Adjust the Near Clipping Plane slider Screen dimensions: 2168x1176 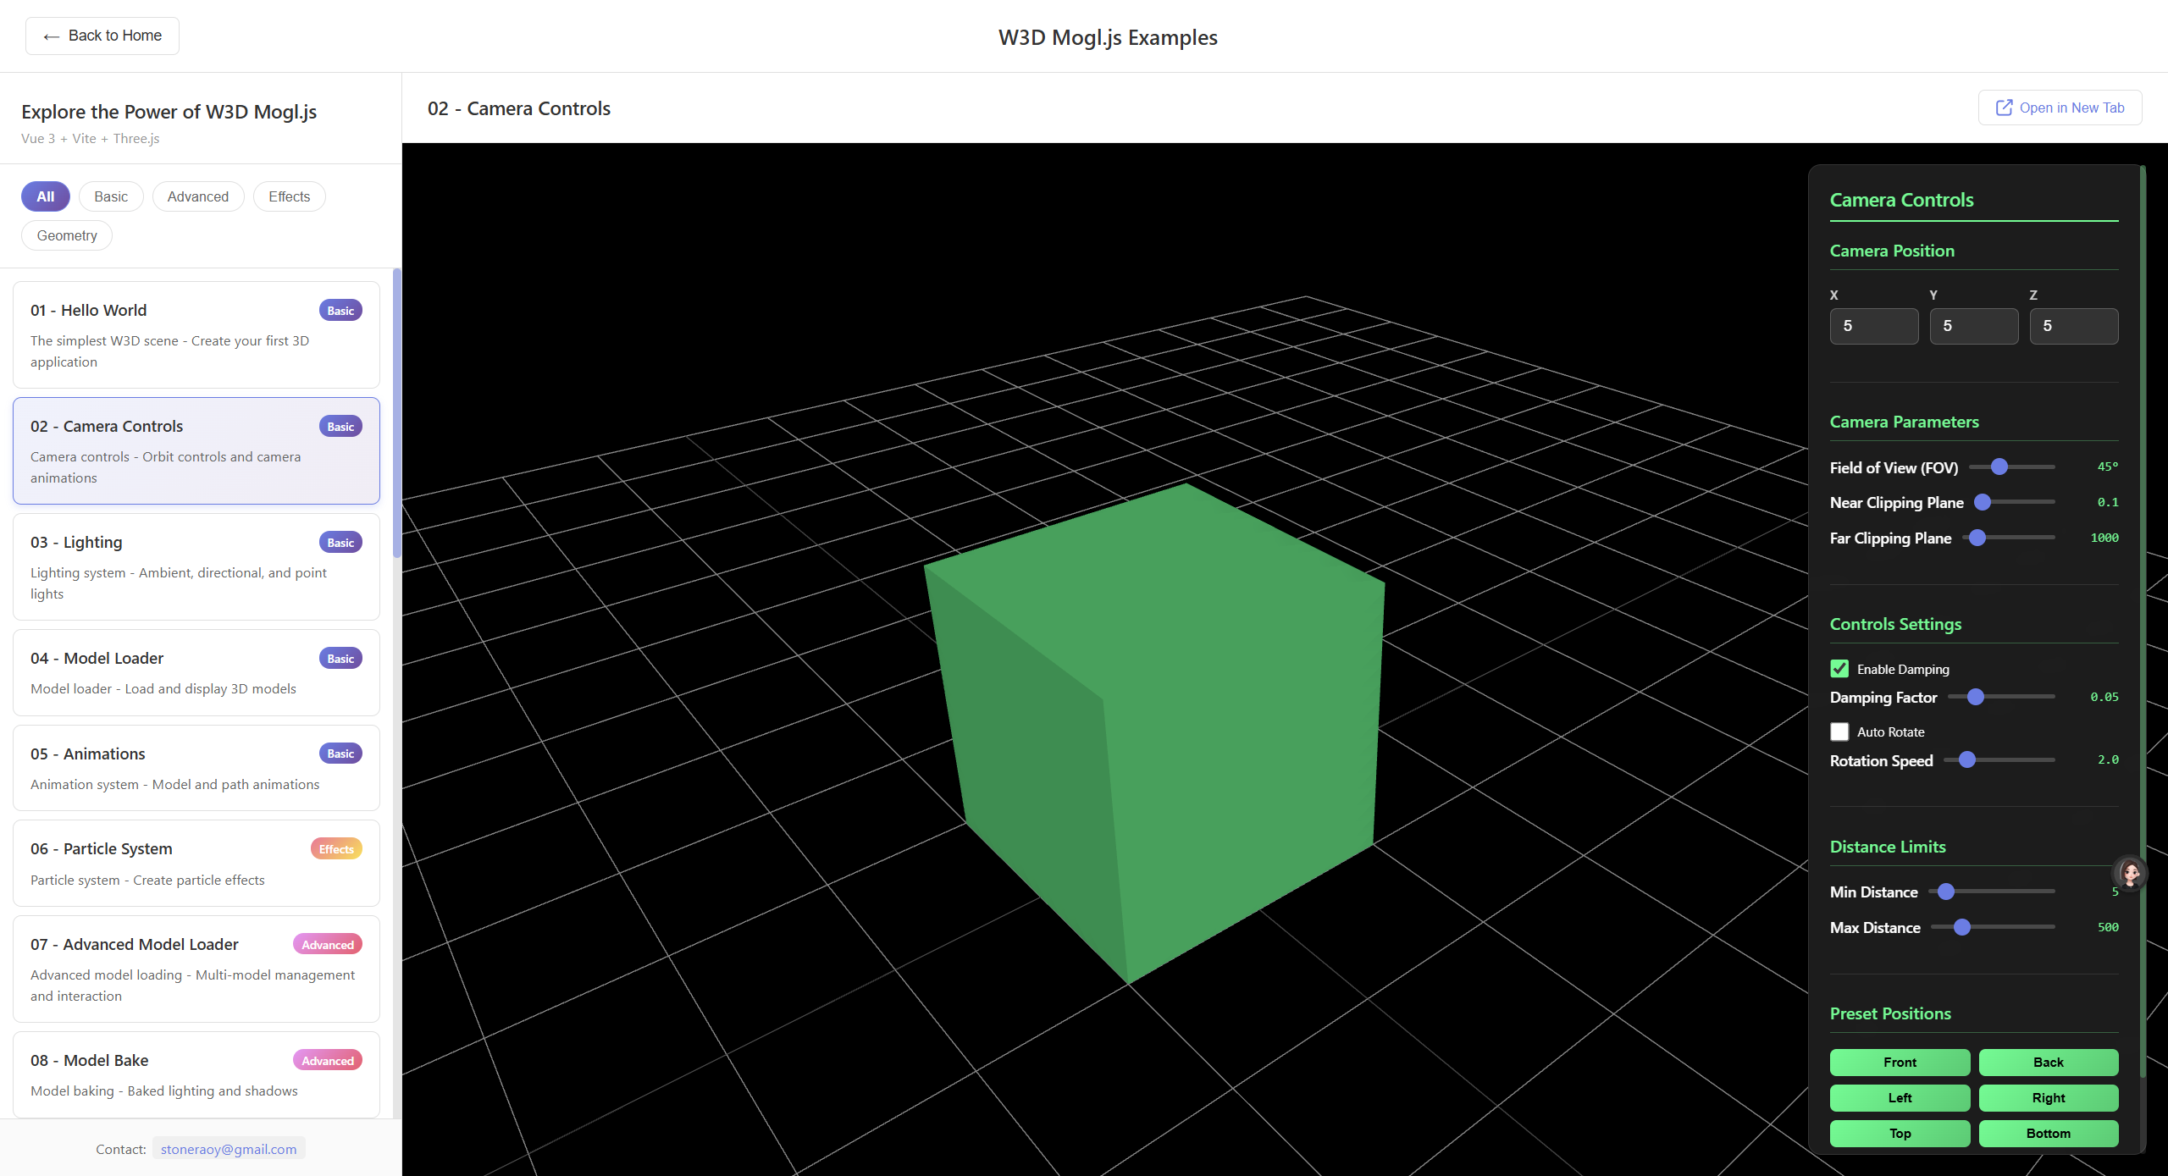click(2015, 502)
